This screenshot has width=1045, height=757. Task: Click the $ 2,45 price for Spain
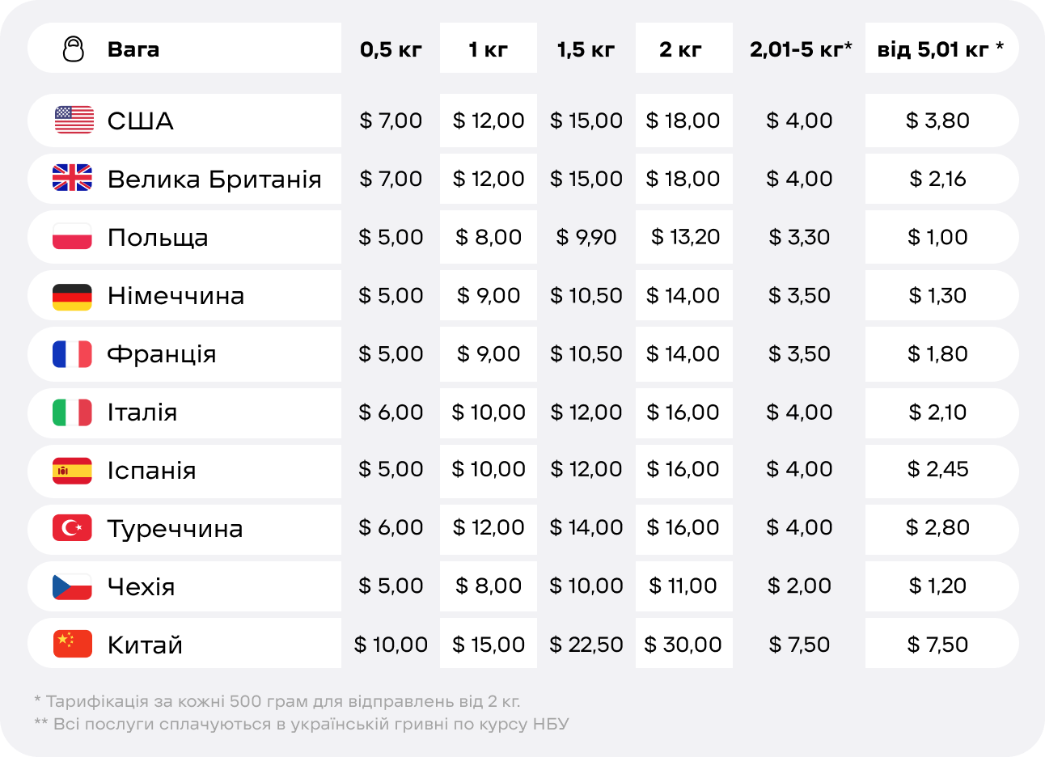click(x=938, y=469)
